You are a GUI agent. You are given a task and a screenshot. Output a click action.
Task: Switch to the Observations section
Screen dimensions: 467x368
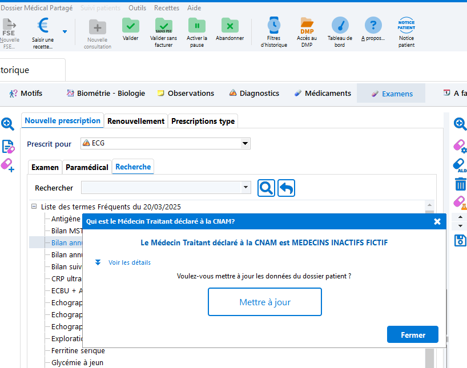pyautogui.click(x=186, y=94)
